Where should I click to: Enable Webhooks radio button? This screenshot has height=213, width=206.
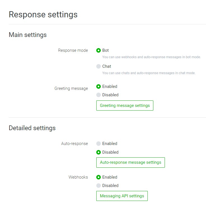(x=99, y=177)
